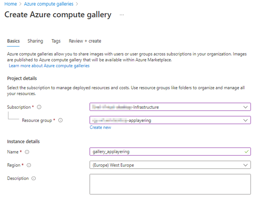Image resolution: width=256 pixels, height=200 pixels.
Task: Open the ellipsis menu beside page title
Action: (122, 15)
